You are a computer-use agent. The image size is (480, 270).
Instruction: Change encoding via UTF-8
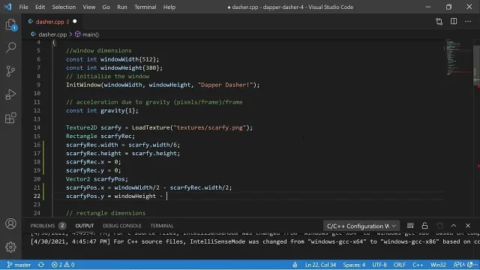(379, 265)
